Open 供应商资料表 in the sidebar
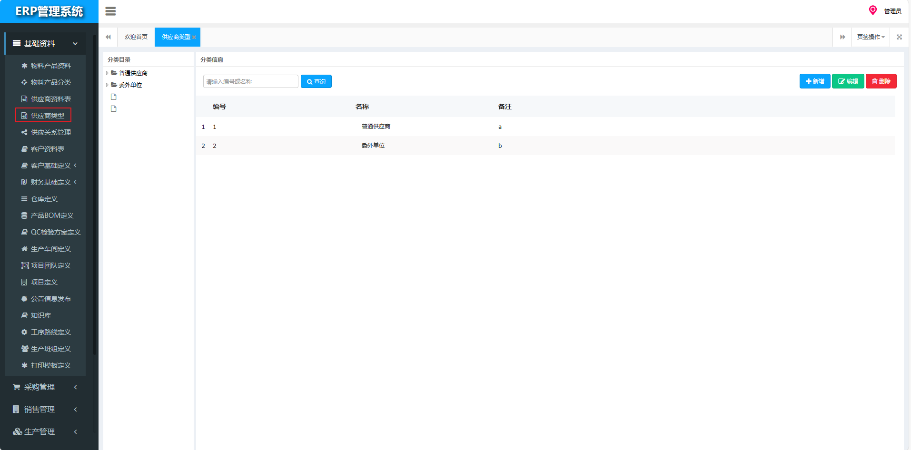Screen dimensions: 911x450 tap(50, 99)
